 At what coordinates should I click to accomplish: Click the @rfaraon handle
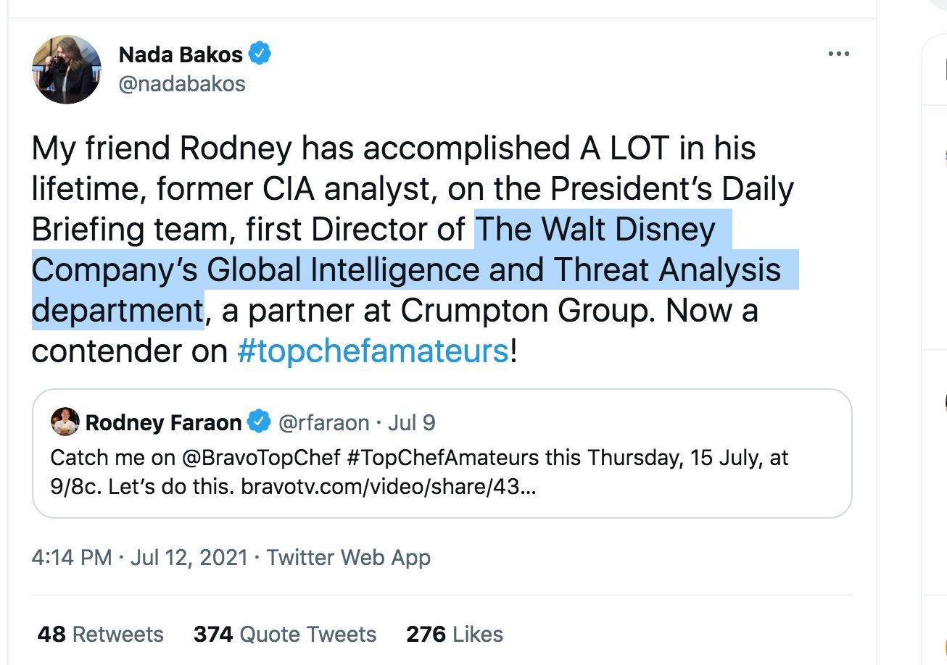pyautogui.click(x=323, y=422)
